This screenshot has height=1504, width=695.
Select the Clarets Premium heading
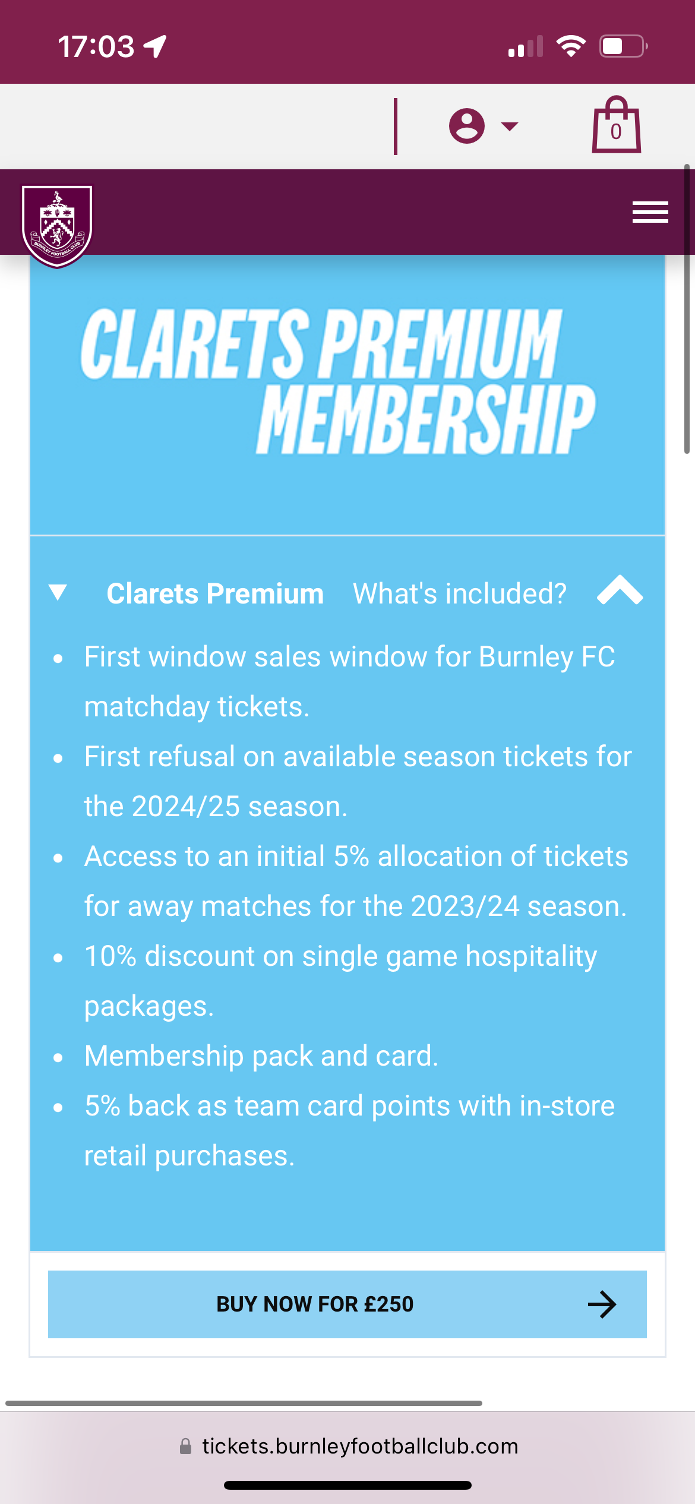point(215,593)
